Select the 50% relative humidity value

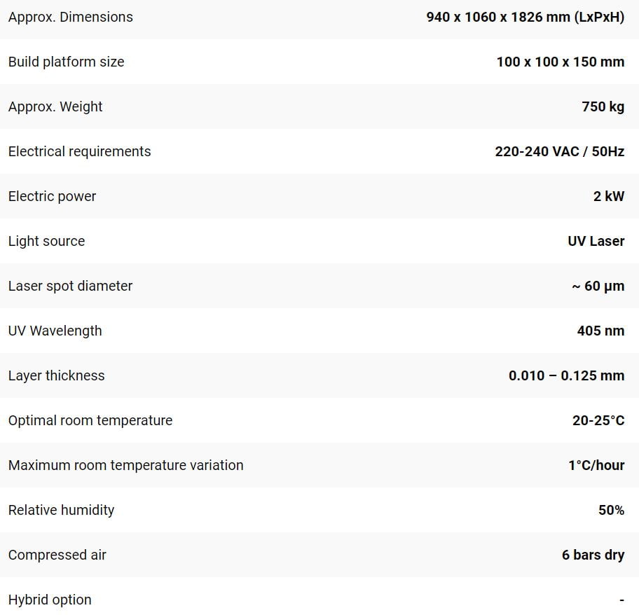tap(611, 510)
